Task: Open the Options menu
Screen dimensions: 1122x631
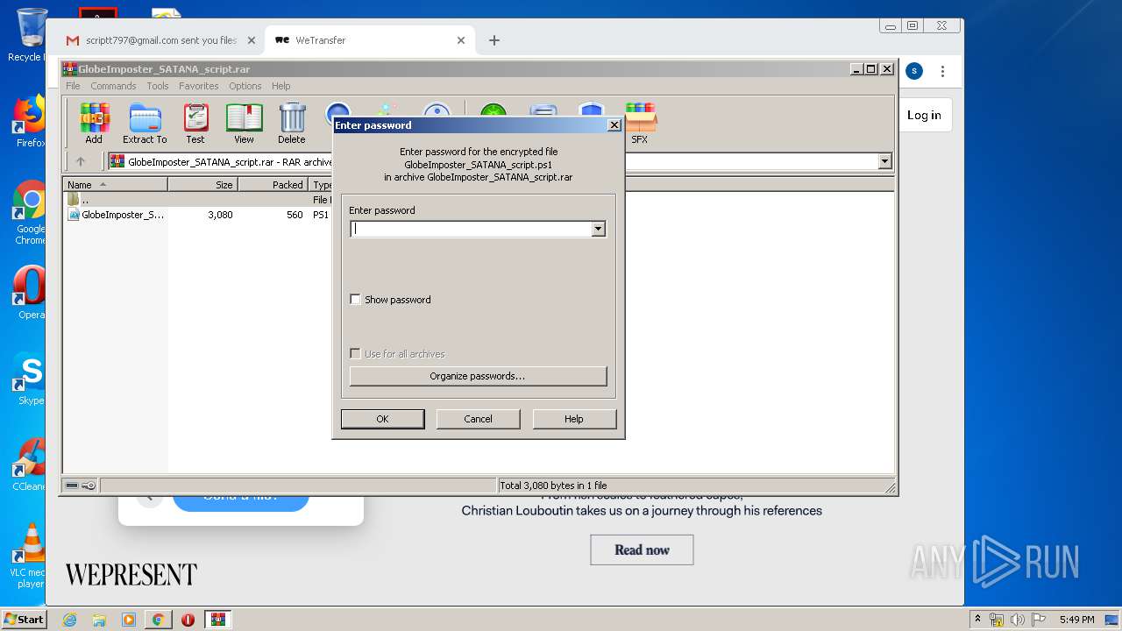Action: (x=245, y=86)
